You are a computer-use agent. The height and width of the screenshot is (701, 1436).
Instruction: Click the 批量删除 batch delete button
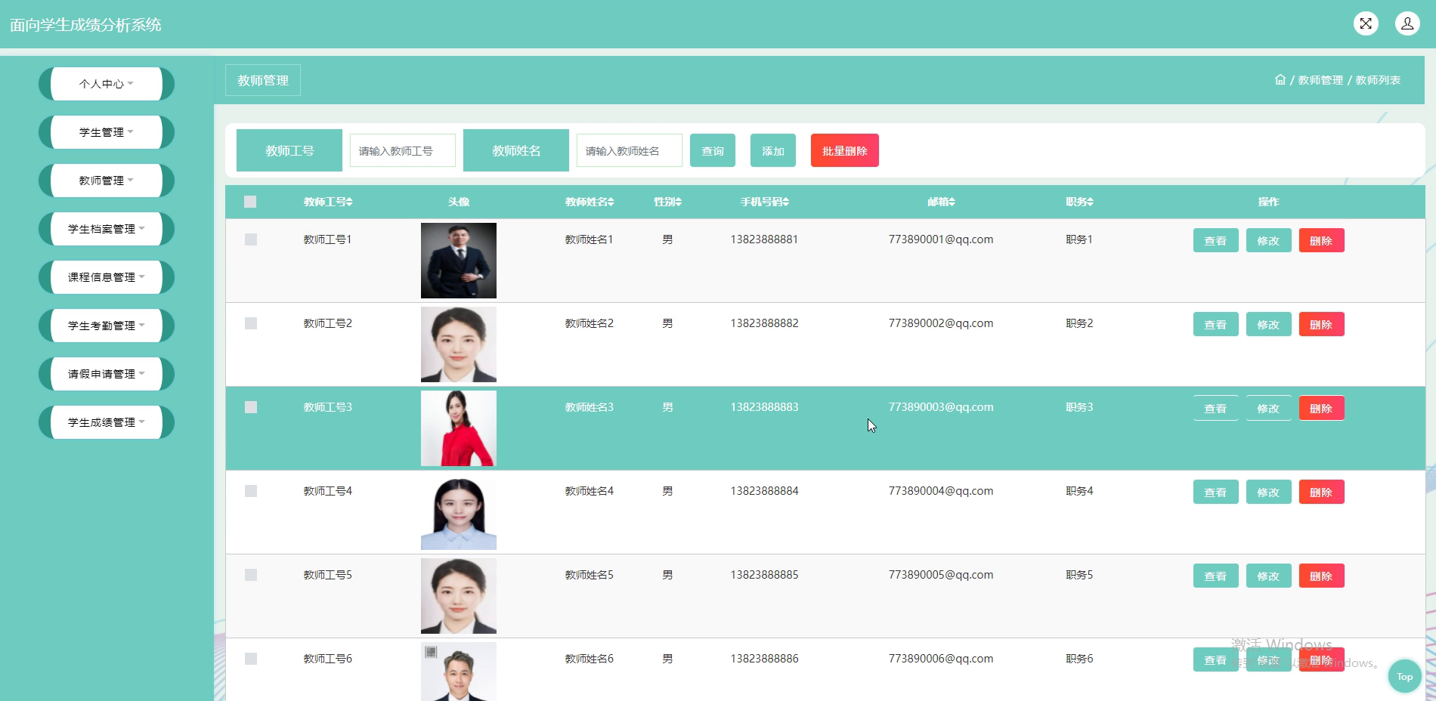pyautogui.click(x=845, y=150)
